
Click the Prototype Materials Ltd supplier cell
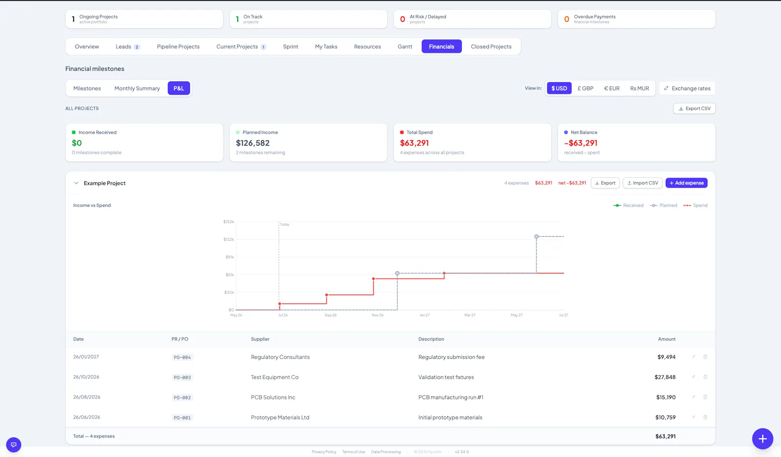click(280, 417)
